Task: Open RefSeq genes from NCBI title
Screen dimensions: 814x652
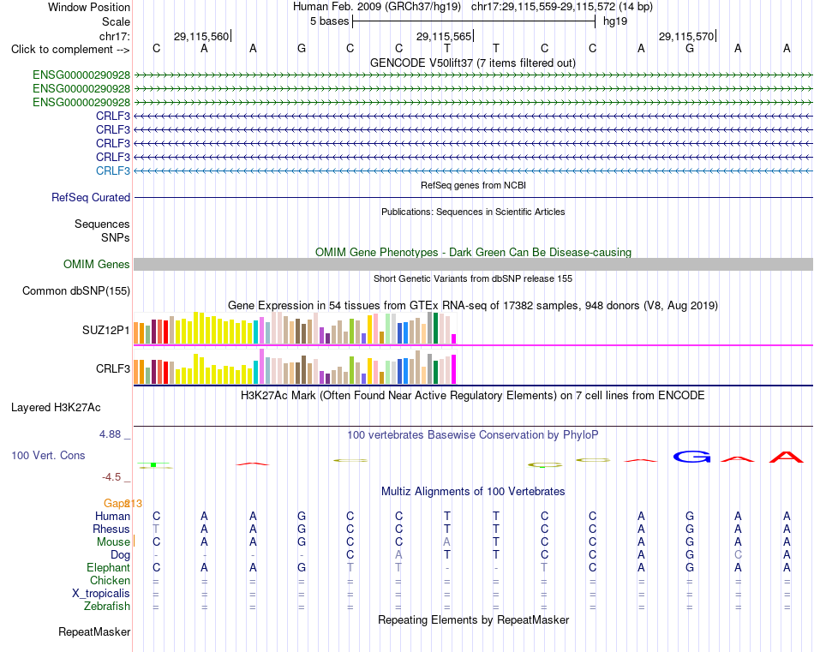Action: [473, 185]
